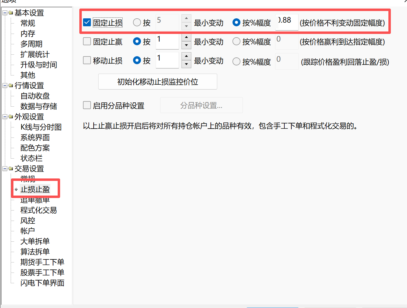
Task: Click the text (跟踪价格盈利回落止盈/损)
Action: click(345, 62)
